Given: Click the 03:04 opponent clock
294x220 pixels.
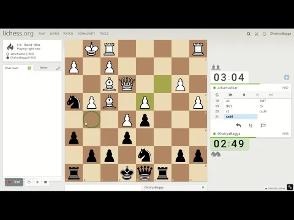Looking at the screenshot, I should [x=229, y=78].
